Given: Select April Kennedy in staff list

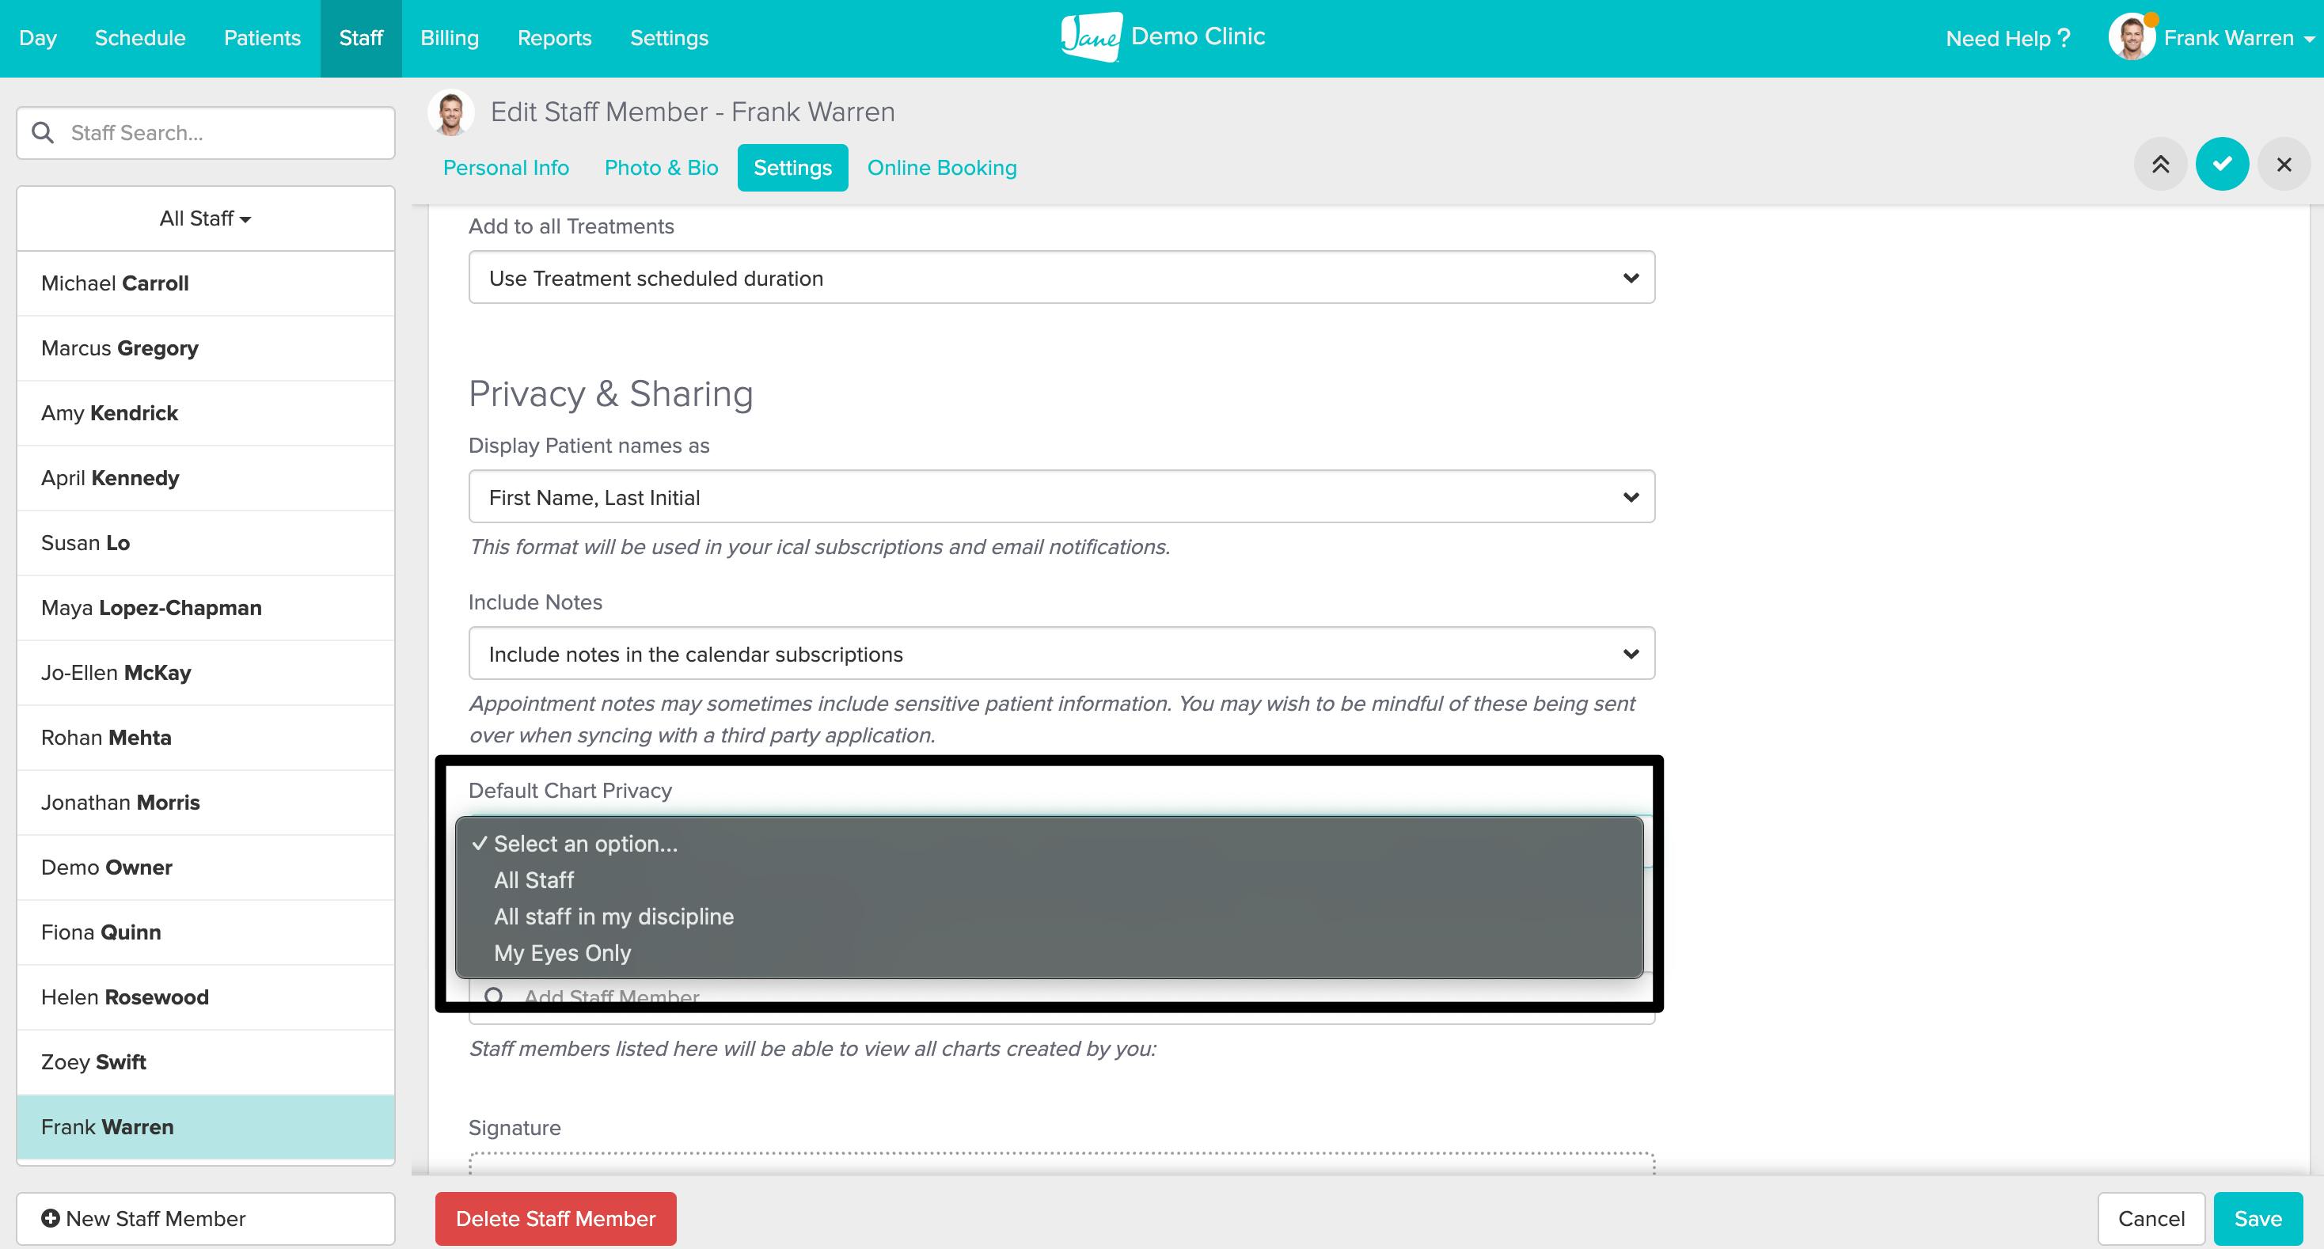Looking at the screenshot, I should (206, 478).
